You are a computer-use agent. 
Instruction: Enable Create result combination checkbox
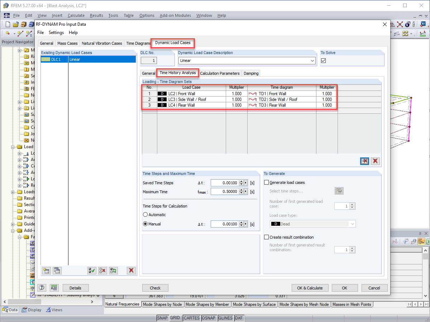click(x=266, y=237)
